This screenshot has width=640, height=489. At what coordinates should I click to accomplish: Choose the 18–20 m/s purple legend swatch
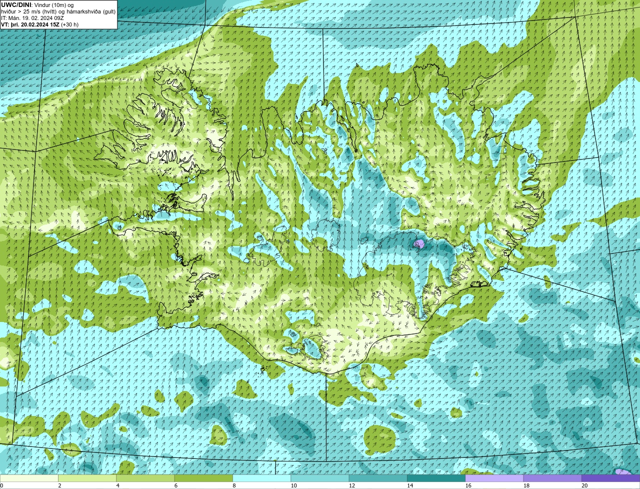tap(552, 478)
